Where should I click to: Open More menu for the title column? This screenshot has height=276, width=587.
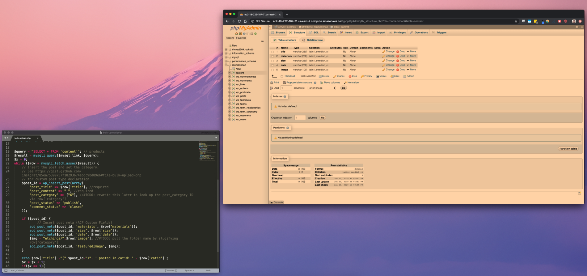point(411,52)
